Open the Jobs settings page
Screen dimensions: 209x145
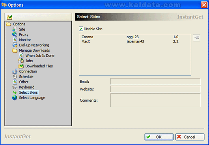[29, 61]
